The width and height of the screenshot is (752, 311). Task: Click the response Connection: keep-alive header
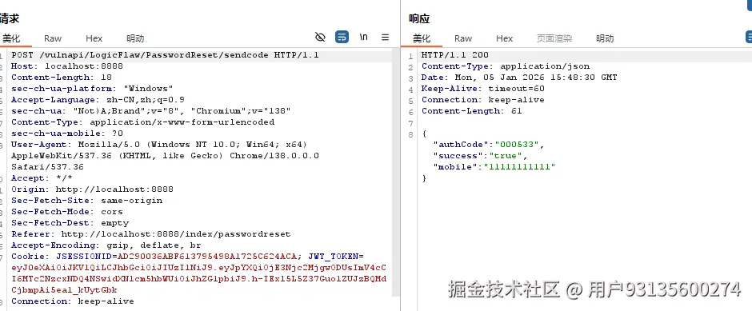pyautogui.click(x=483, y=100)
